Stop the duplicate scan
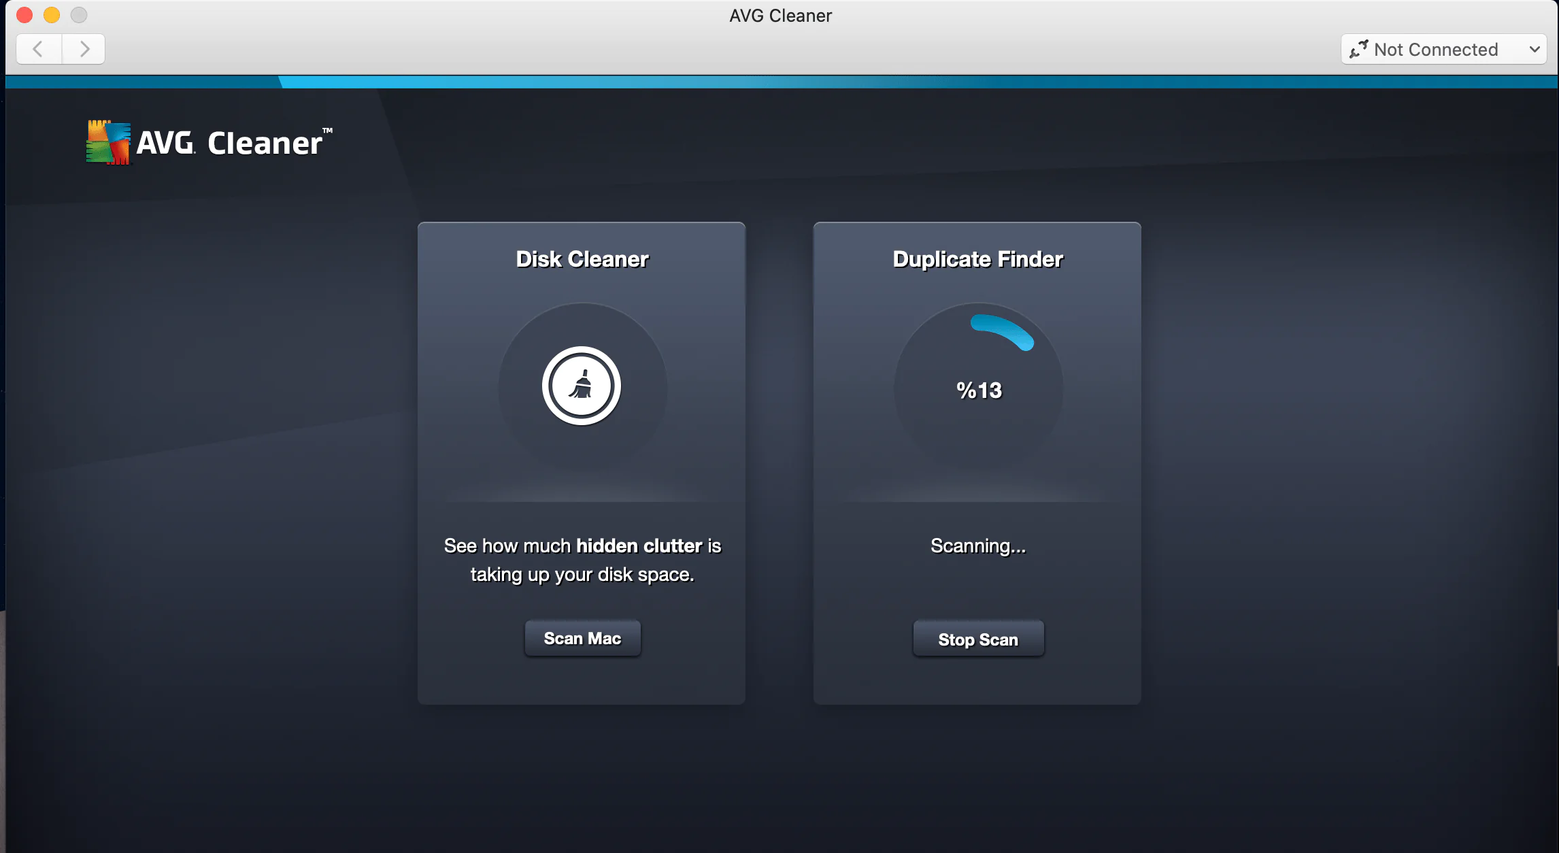Screen dimensions: 1559x853 pos(978,639)
